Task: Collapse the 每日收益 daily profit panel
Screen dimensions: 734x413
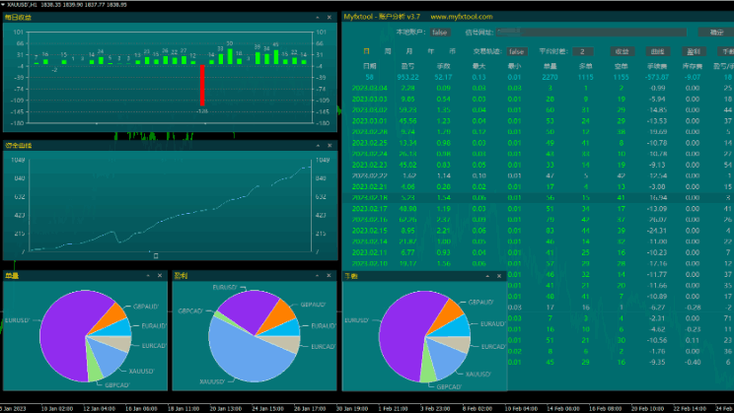Action: pos(317,18)
